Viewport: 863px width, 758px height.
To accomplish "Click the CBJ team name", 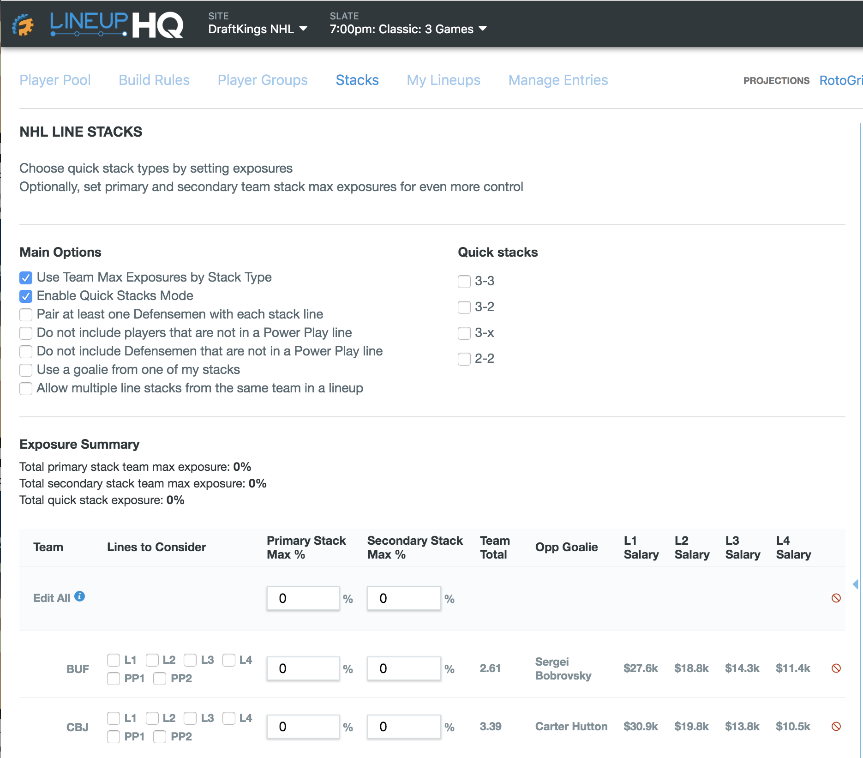I will (78, 728).
